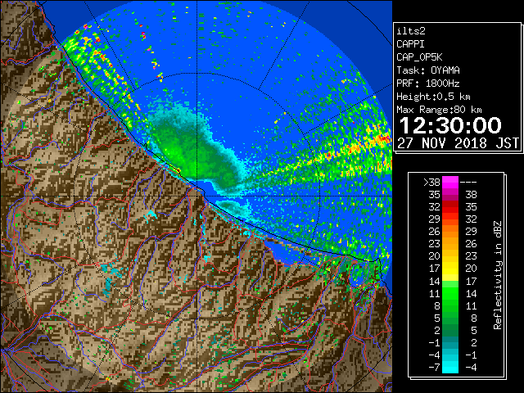Select the "PRF: 1800Hz" text

(x=428, y=84)
